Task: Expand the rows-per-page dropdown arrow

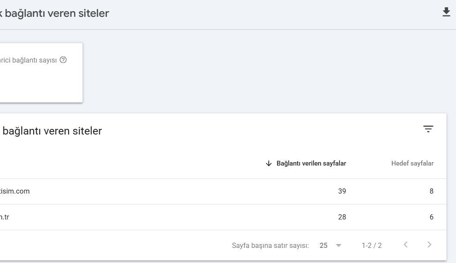Action: coord(339,246)
